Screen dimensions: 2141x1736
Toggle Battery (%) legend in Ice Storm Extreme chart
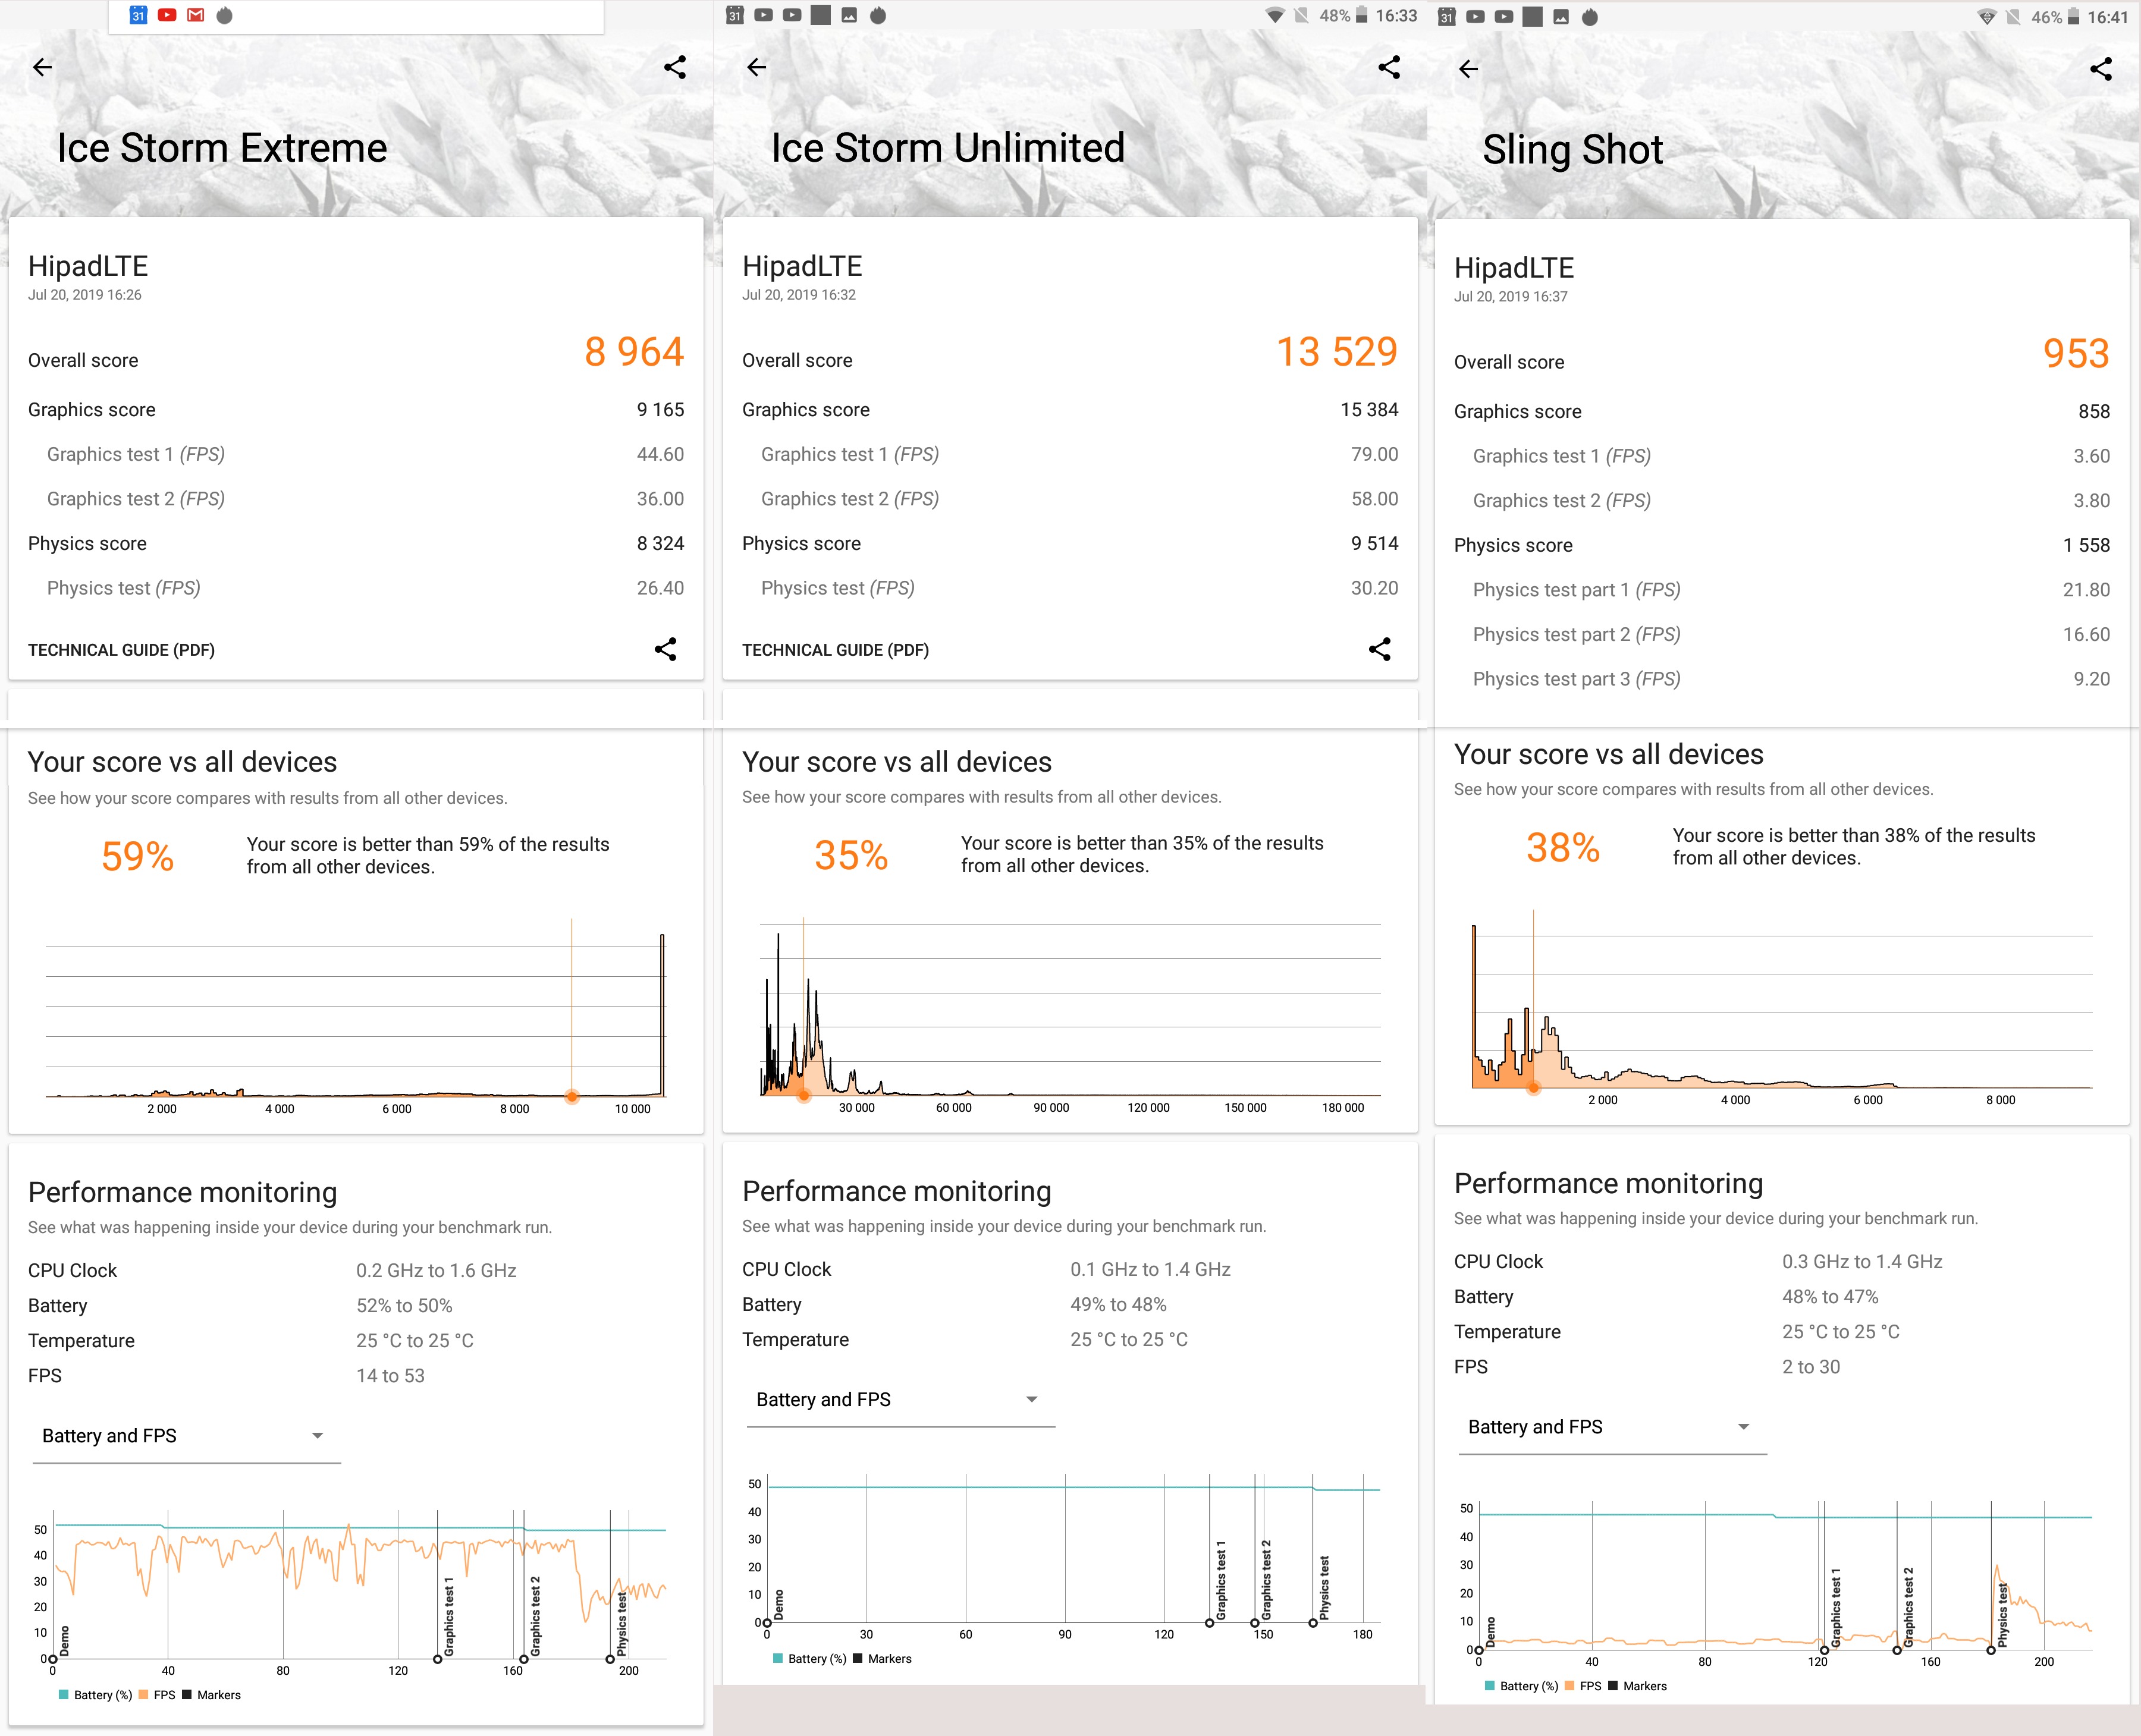[x=96, y=1695]
